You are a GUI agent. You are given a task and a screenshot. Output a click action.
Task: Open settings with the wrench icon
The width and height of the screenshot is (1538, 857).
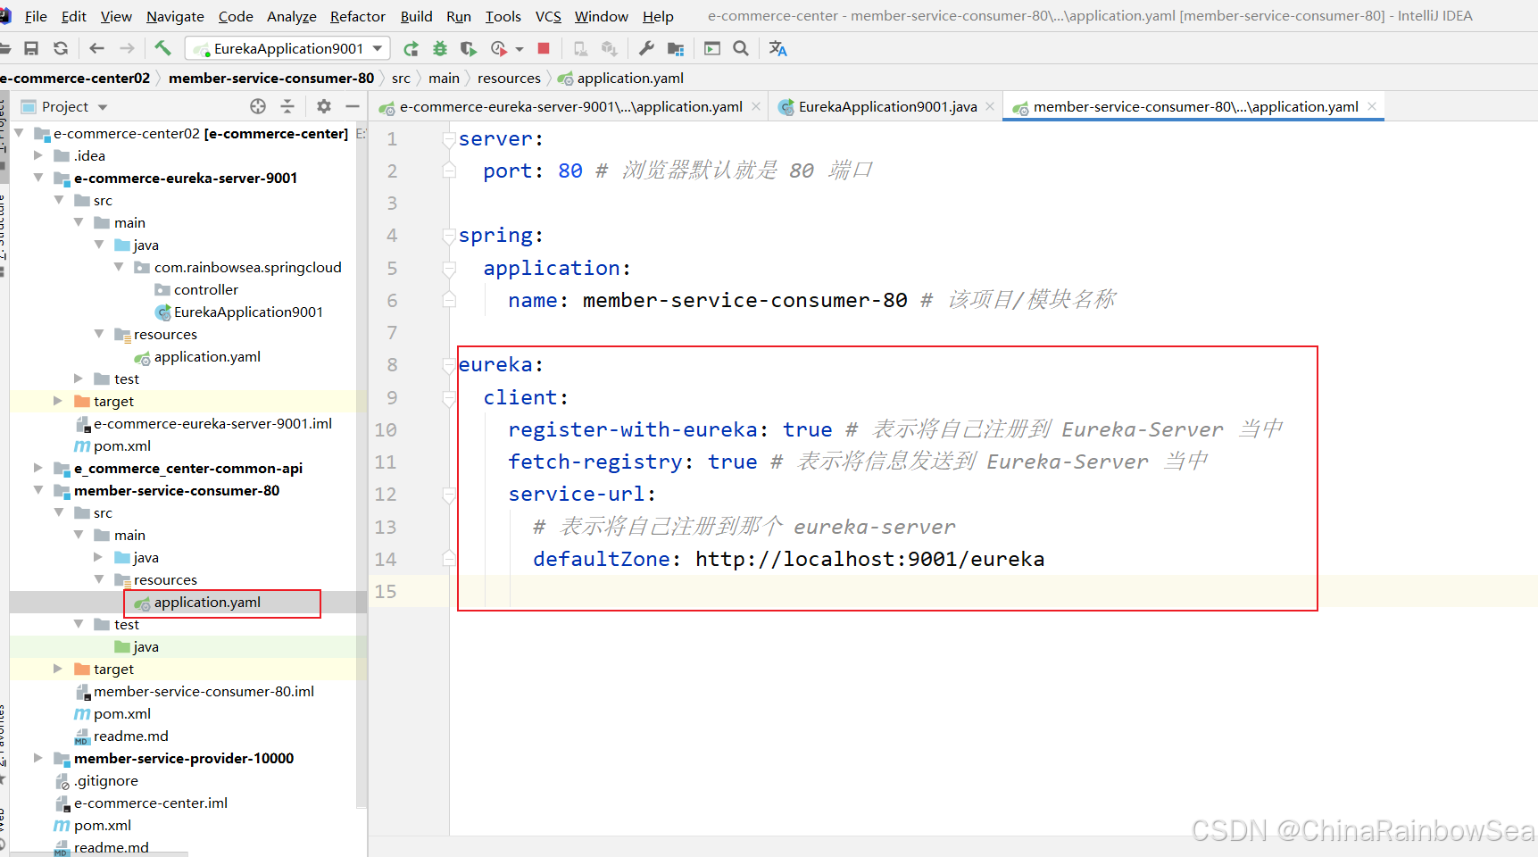646,48
